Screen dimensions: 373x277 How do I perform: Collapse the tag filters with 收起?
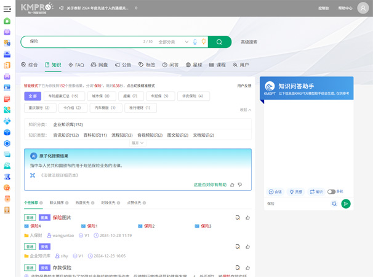click(245, 110)
